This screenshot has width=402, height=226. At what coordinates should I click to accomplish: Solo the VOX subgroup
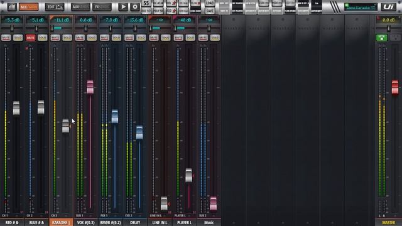pyautogui.click(x=92, y=38)
